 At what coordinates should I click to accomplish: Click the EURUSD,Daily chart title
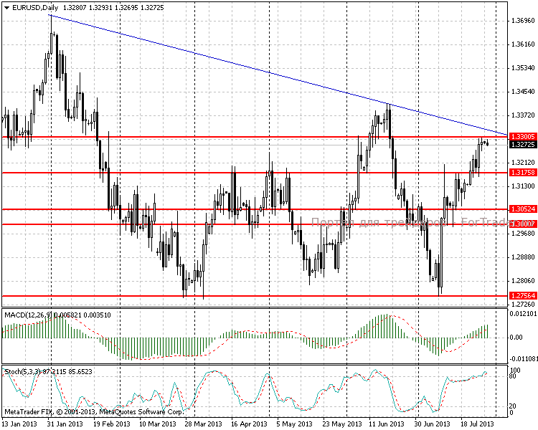coord(35,8)
